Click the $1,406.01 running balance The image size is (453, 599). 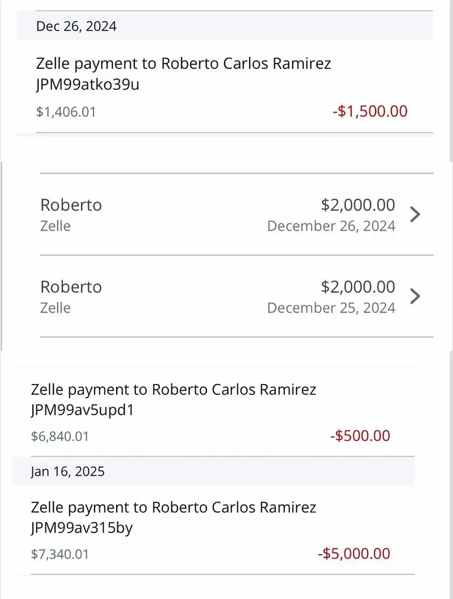point(66,112)
